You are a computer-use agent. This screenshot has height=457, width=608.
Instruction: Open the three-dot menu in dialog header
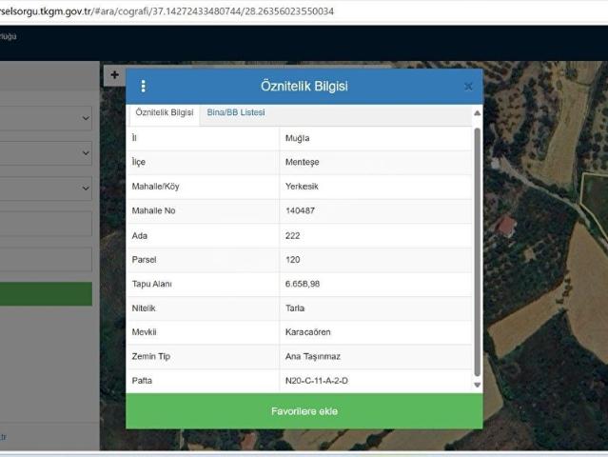click(144, 86)
